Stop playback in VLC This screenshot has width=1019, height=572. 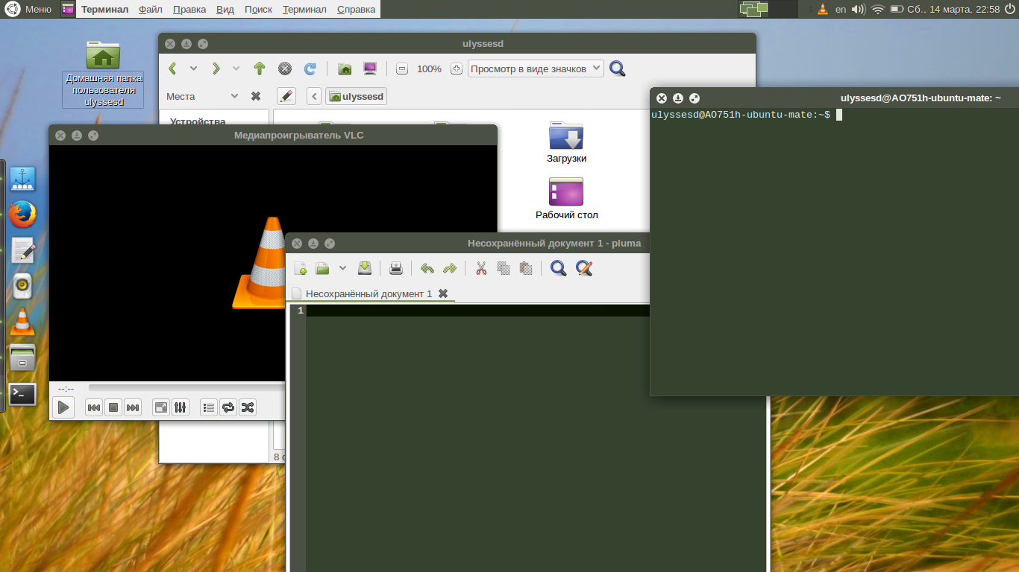(113, 407)
